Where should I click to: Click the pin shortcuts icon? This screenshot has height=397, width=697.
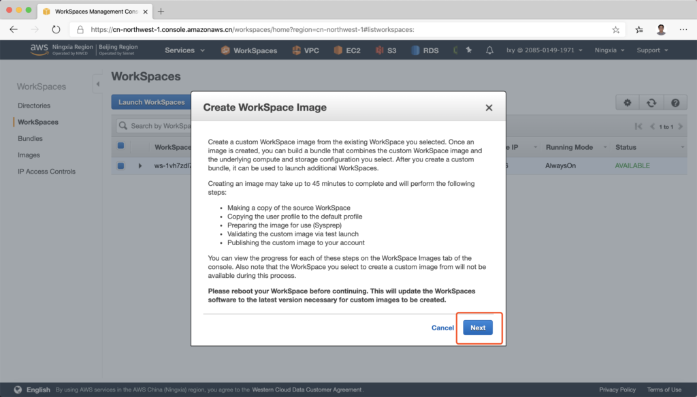point(468,50)
